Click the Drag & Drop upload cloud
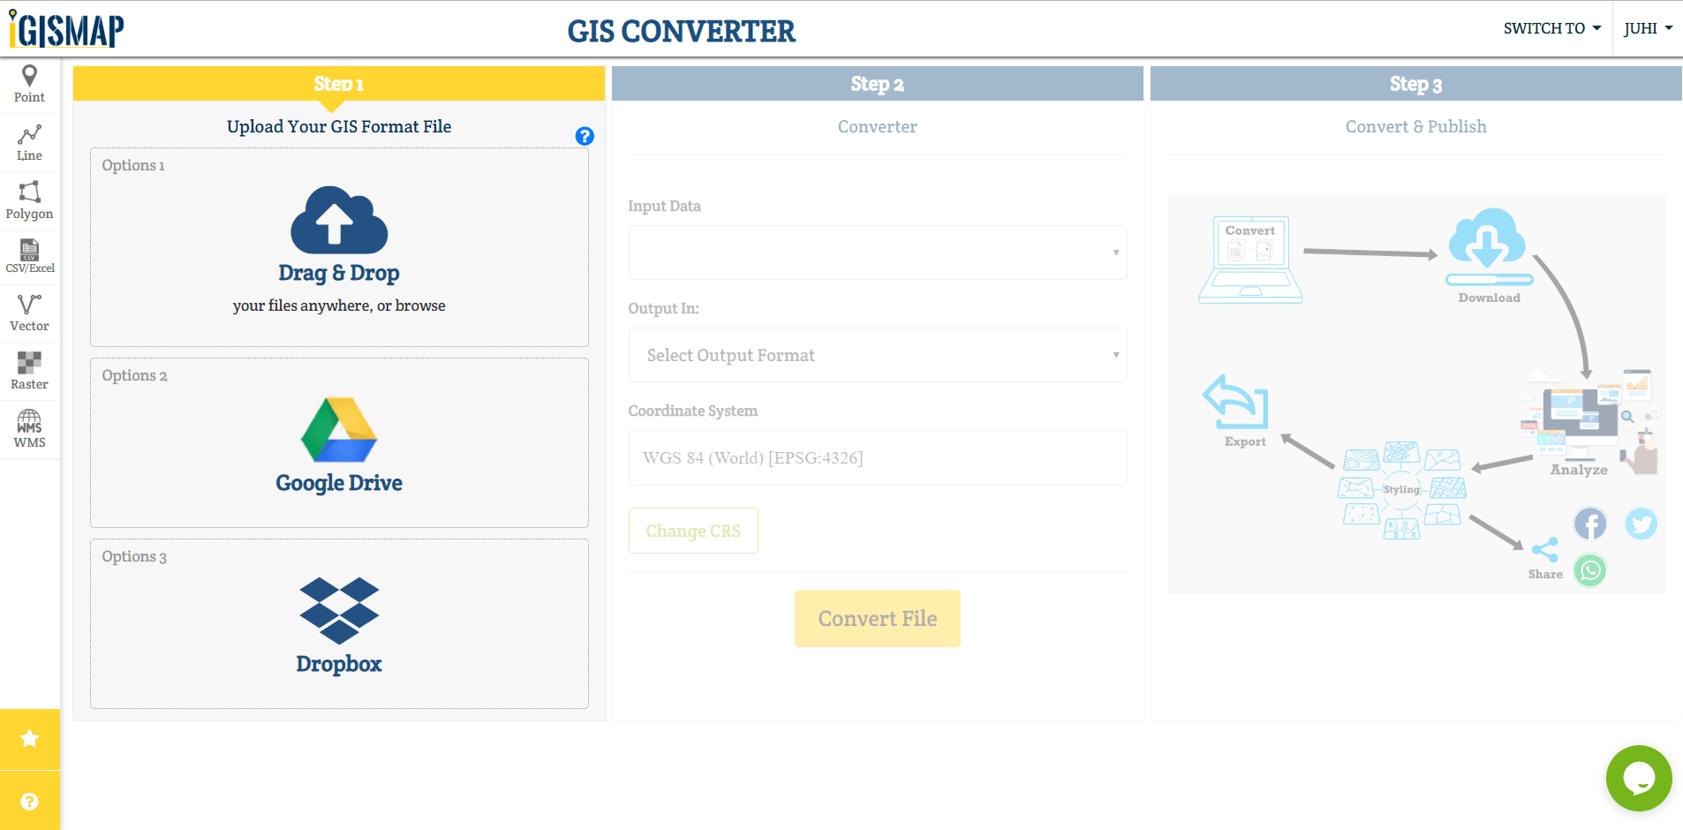Screen dimensions: 1683x830 (339, 220)
